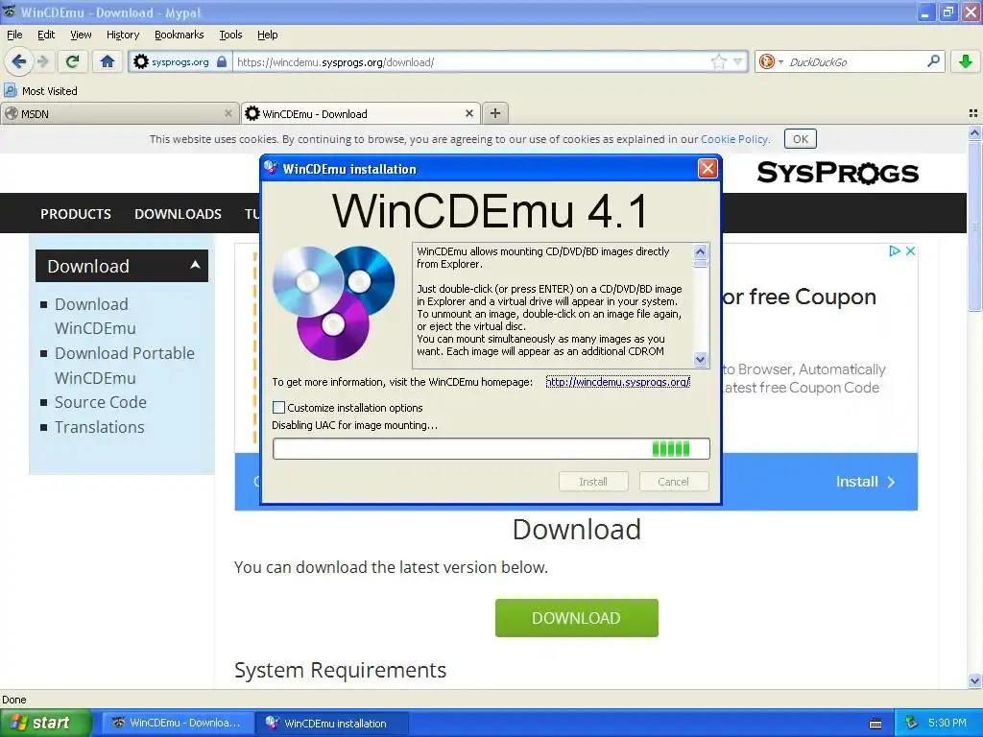The image size is (983, 737).
Task: Click the installation progress bar
Action: coord(491,449)
